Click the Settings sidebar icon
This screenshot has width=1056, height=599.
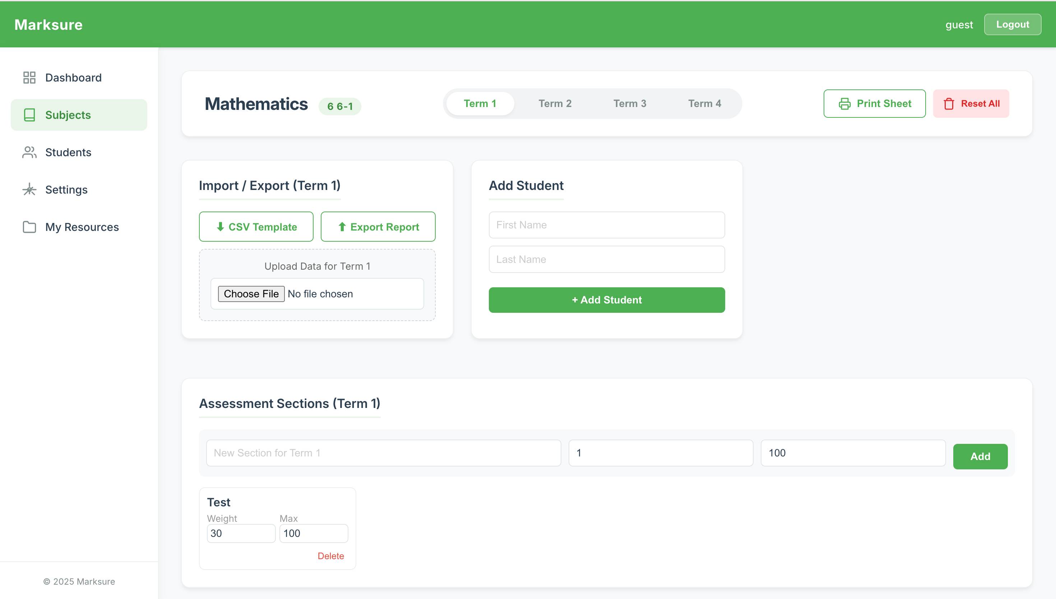pos(29,190)
